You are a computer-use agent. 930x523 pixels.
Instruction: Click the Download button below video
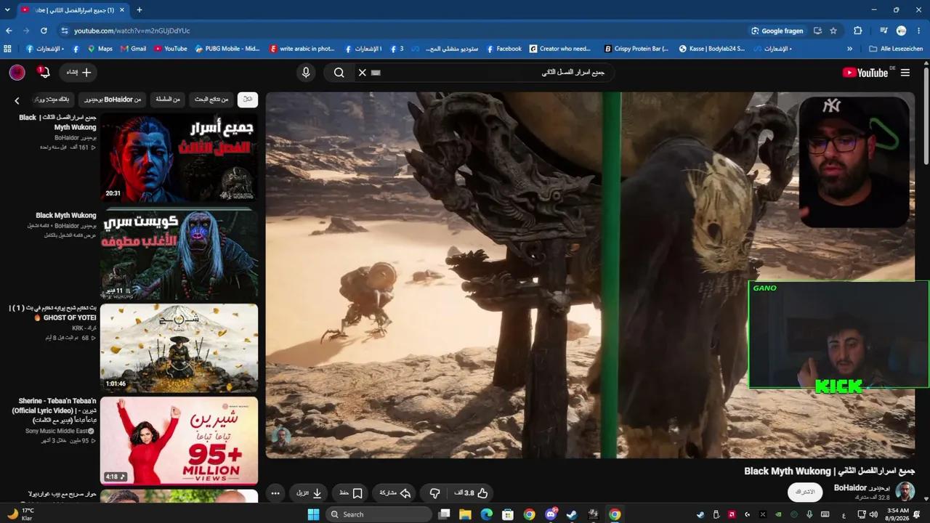[309, 493]
